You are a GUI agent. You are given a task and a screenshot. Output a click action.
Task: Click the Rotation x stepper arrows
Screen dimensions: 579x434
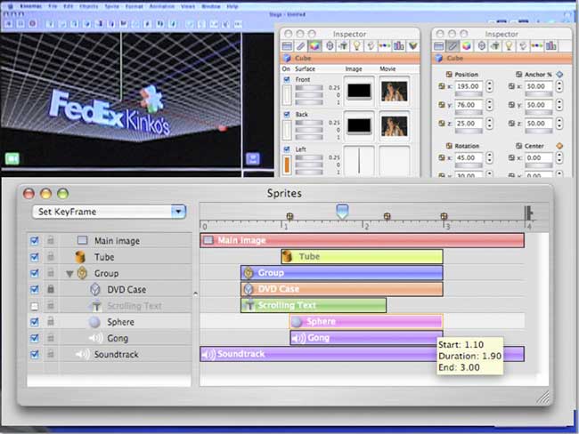[490, 157]
